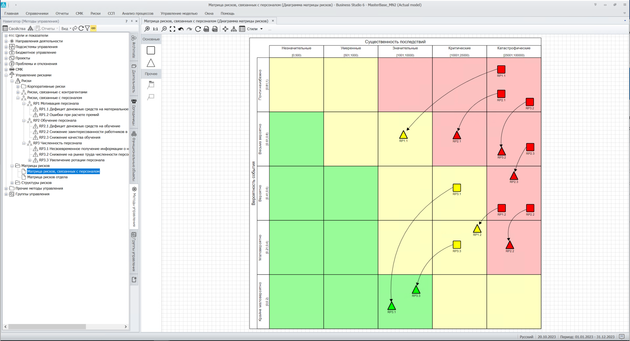This screenshot has height=341, width=630.
Task: Switch to the Деятельность side tab
Action: [x=134, y=78]
